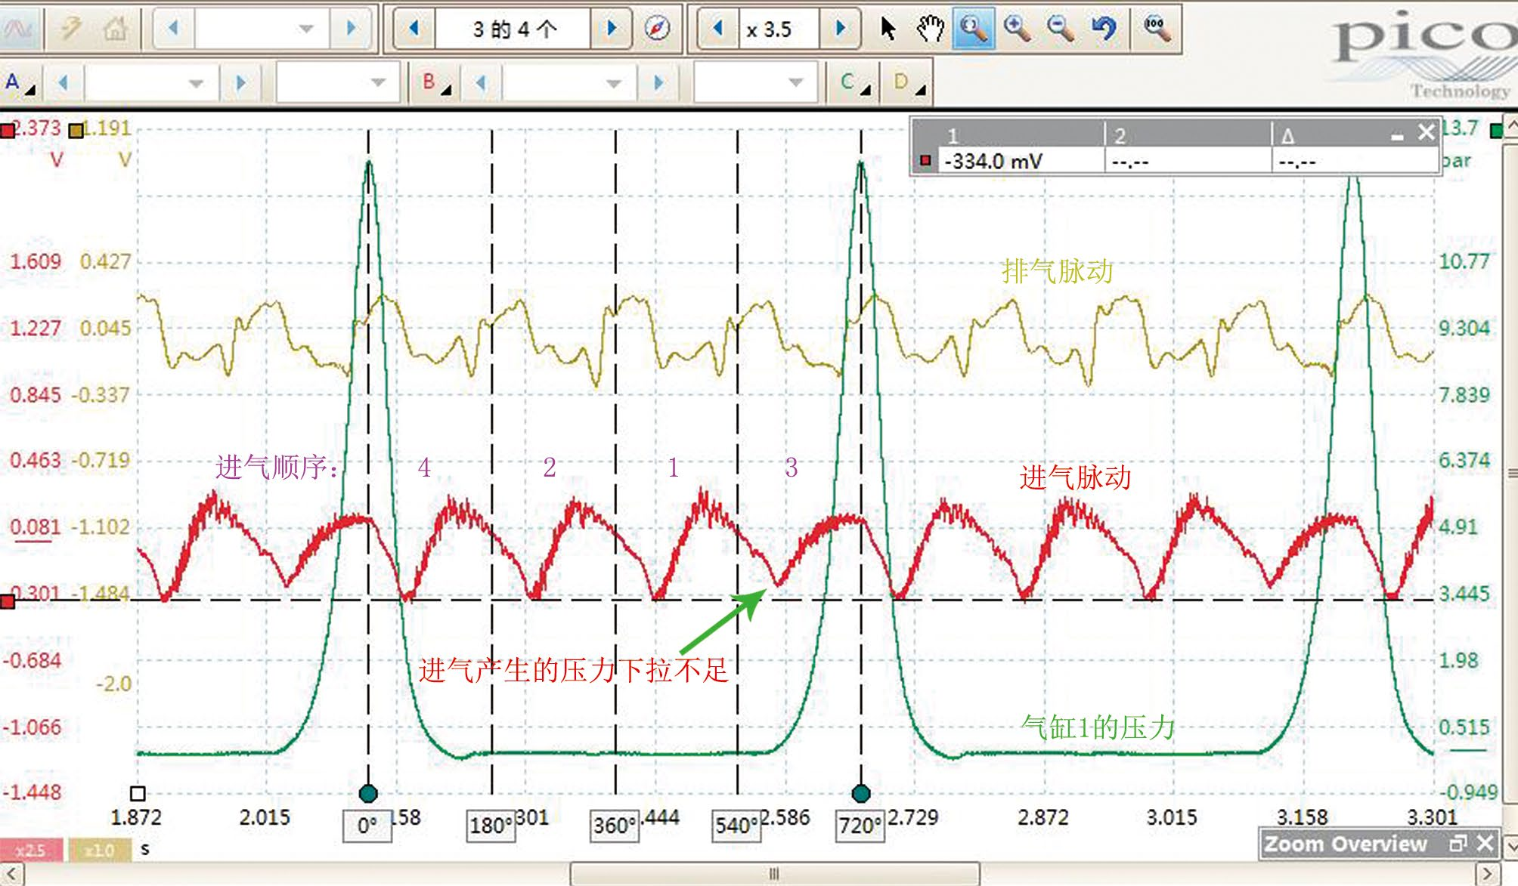Viewport: 1518px width, 886px height.
Task: Click the Home icon in toolbar
Action: point(115,29)
